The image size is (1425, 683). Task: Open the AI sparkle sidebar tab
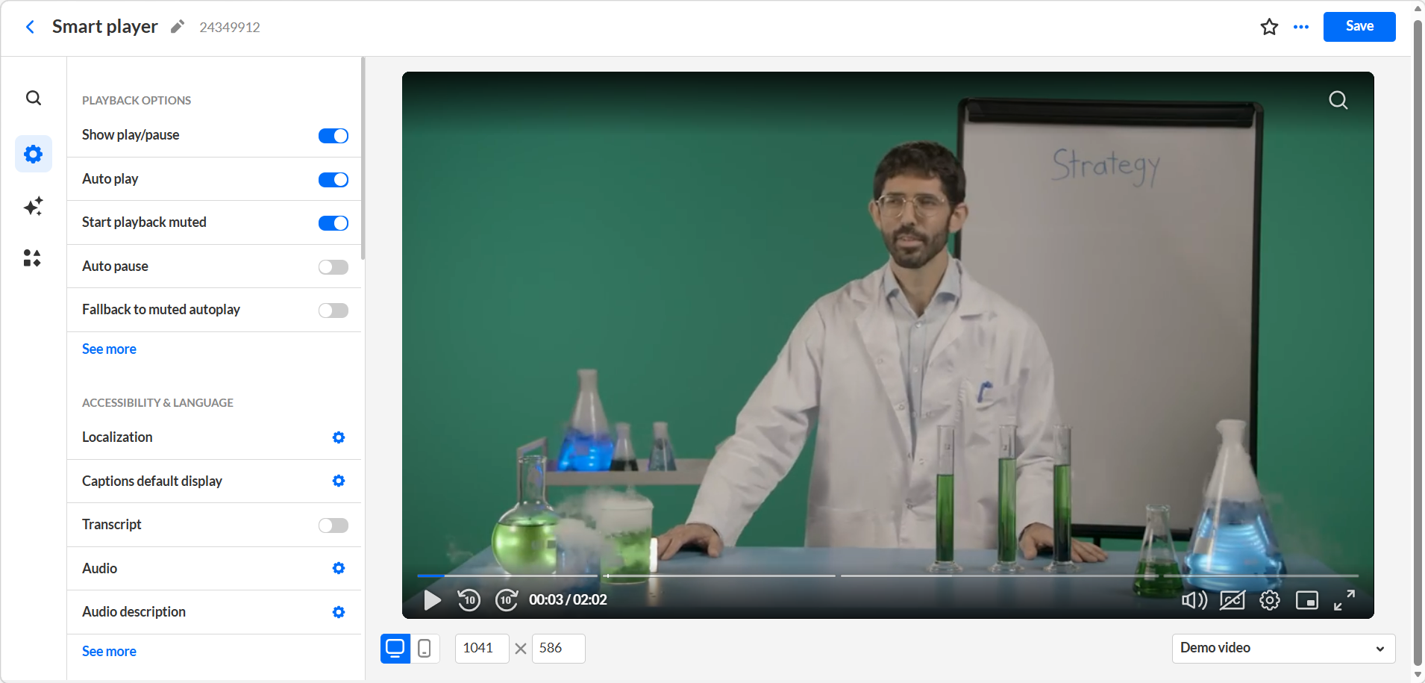[x=34, y=206]
